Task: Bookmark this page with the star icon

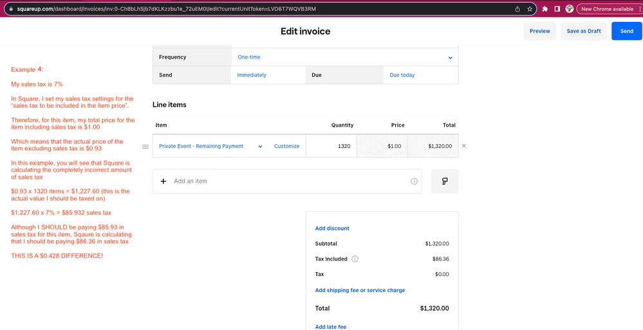Action: (530, 9)
